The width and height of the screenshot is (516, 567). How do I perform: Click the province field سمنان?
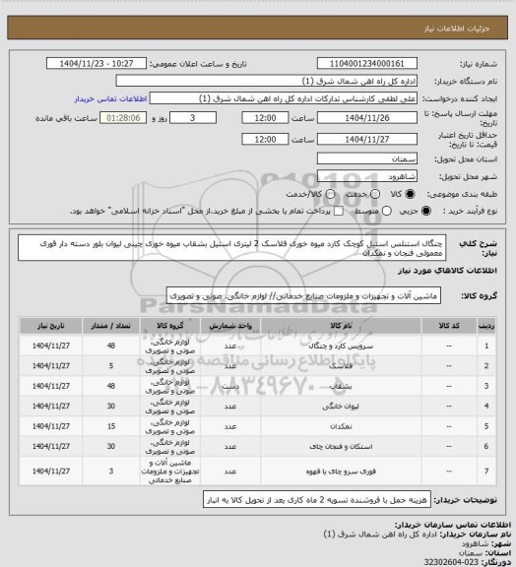click(367, 158)
